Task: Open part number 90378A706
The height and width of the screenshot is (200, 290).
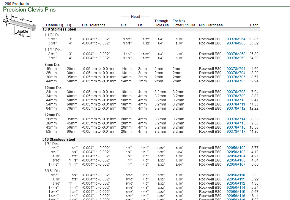Action: pyautogui.click(x=236, y=81)
